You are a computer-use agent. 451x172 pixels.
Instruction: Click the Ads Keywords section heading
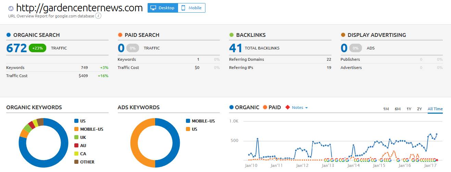pos(139,107)
